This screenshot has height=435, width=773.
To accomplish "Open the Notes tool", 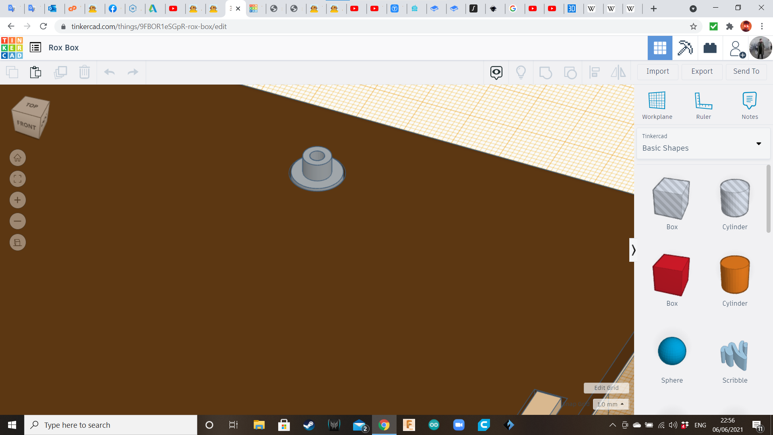I will coord(750,106).
